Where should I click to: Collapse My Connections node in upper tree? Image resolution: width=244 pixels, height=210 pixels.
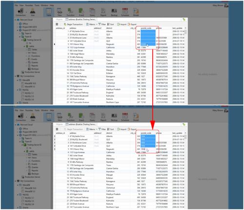pyautogui.click(x=16, y=76)
